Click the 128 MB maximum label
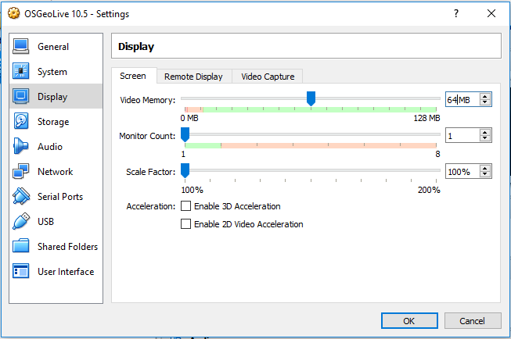This screenshot has height=339, width=511. tap(426, 118)
